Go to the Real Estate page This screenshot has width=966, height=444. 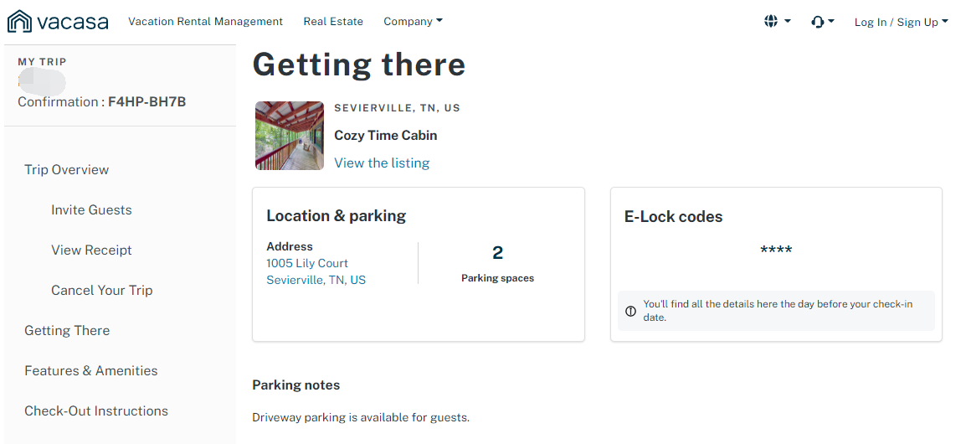[333, 22]
